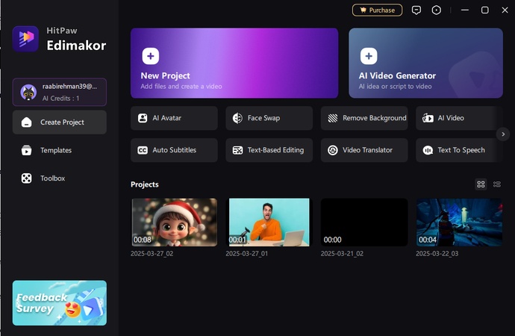The image size is (515, 336).
Task: Open the Remove Background tool
Action: click(364, 118)
